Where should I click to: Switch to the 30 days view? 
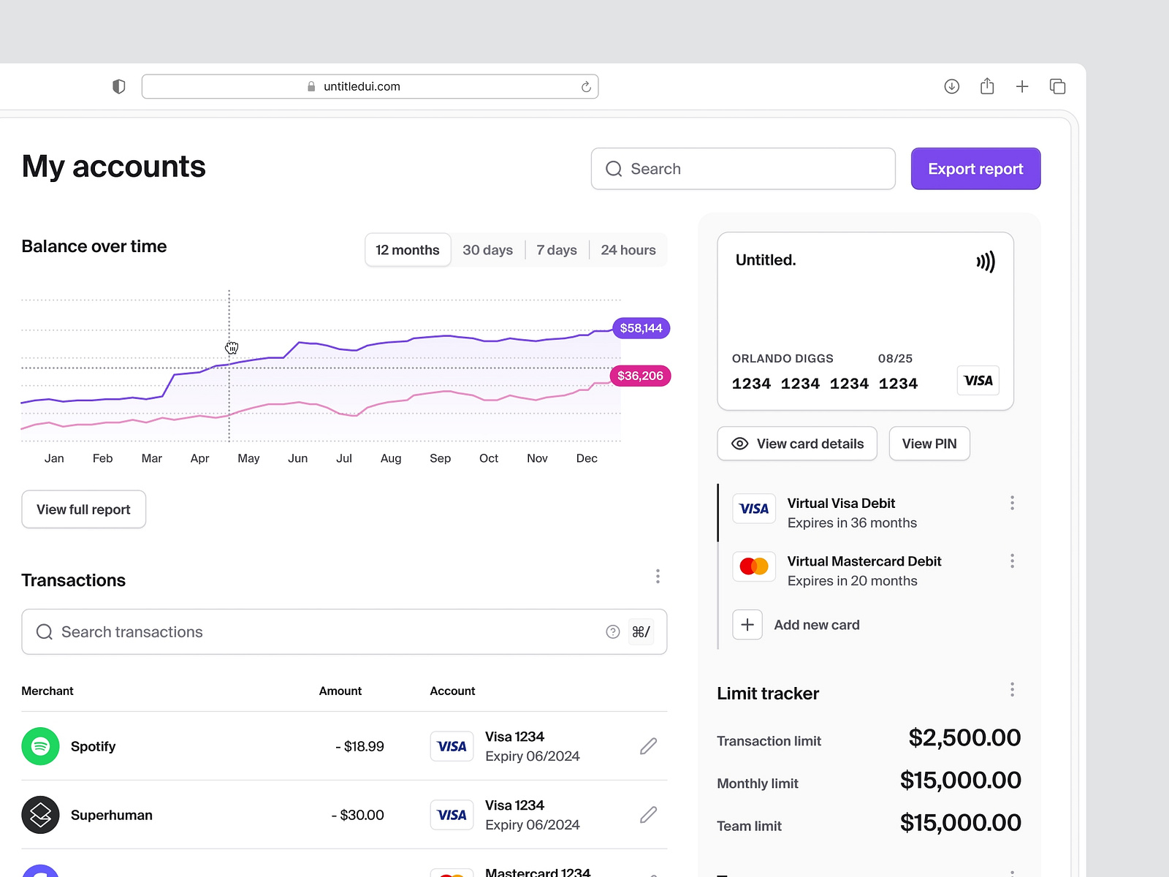[x=487, y=249]
